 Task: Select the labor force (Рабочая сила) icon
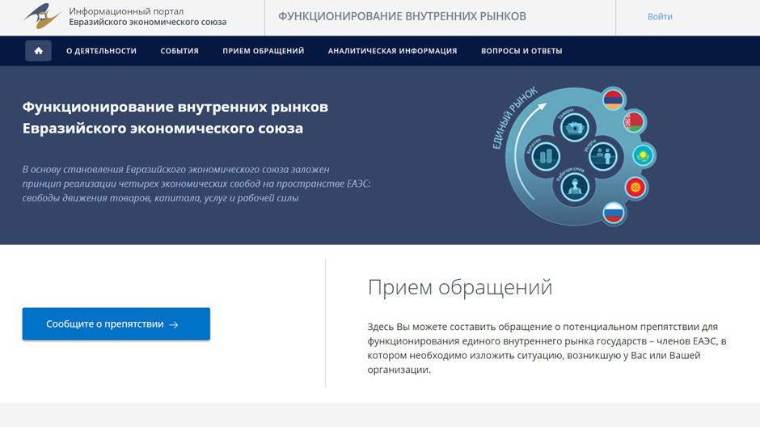tap(575, 186)
